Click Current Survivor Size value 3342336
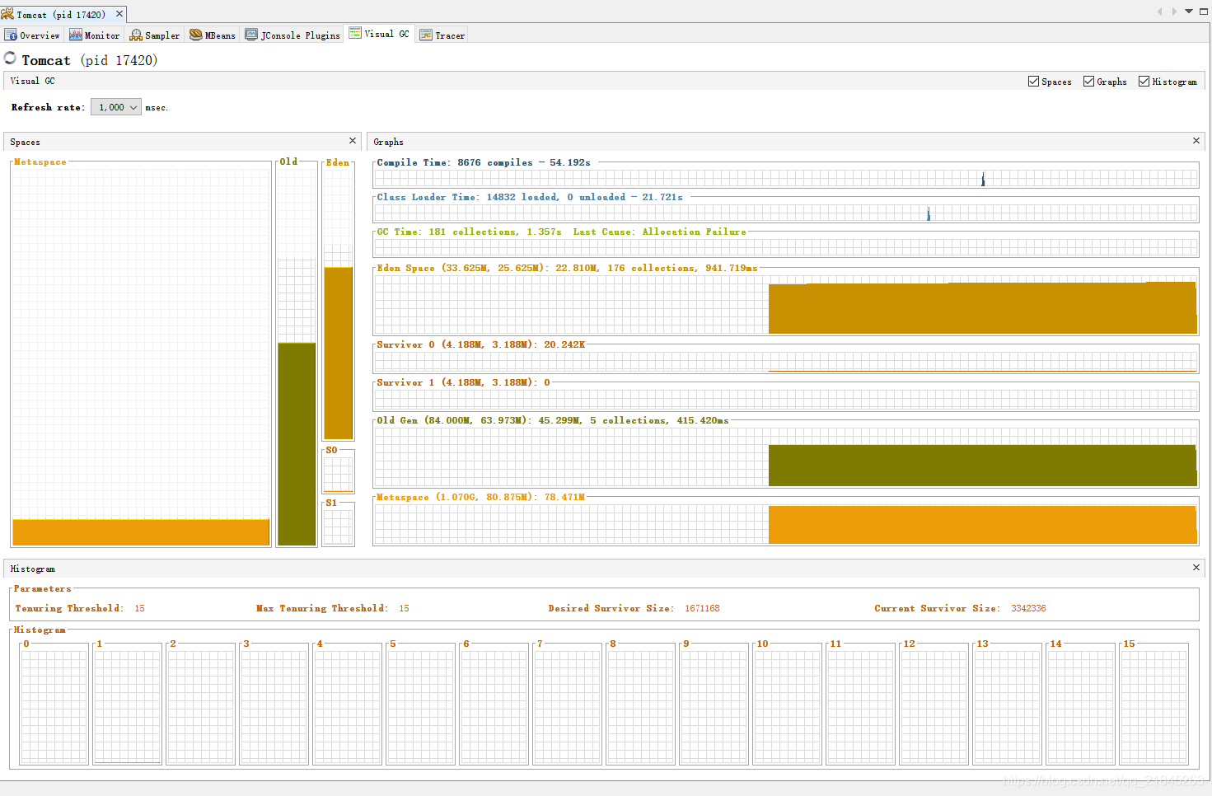Screen dimensions: 1212x796 click(1028, 608)
